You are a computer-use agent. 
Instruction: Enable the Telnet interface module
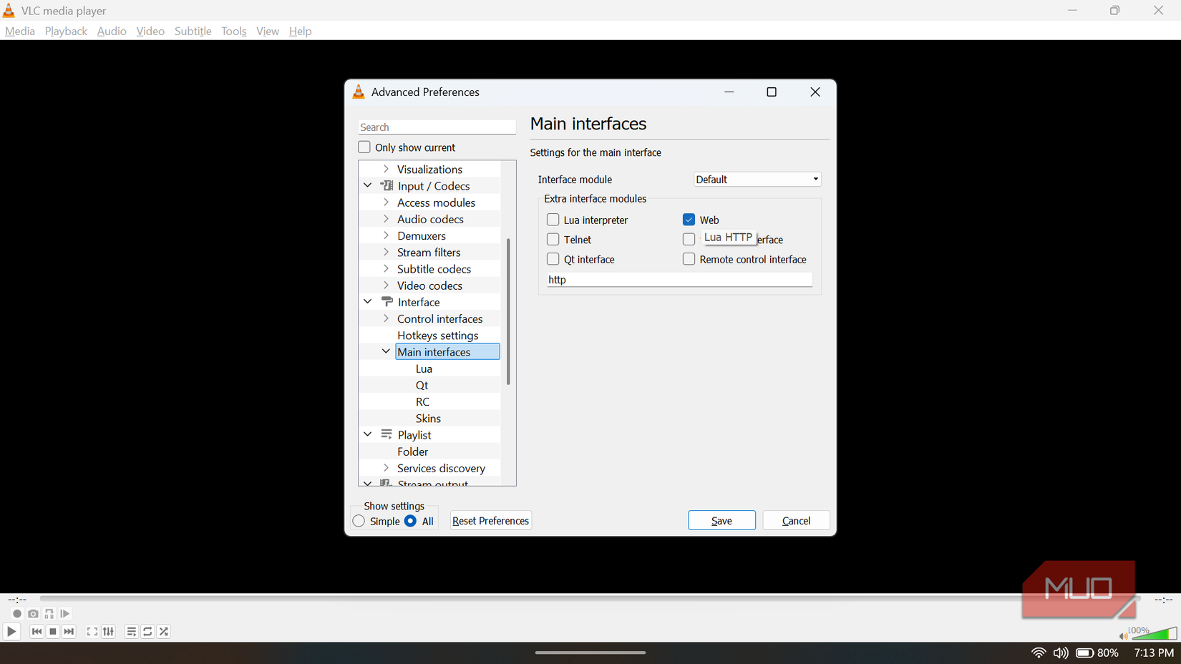point(553,239)
